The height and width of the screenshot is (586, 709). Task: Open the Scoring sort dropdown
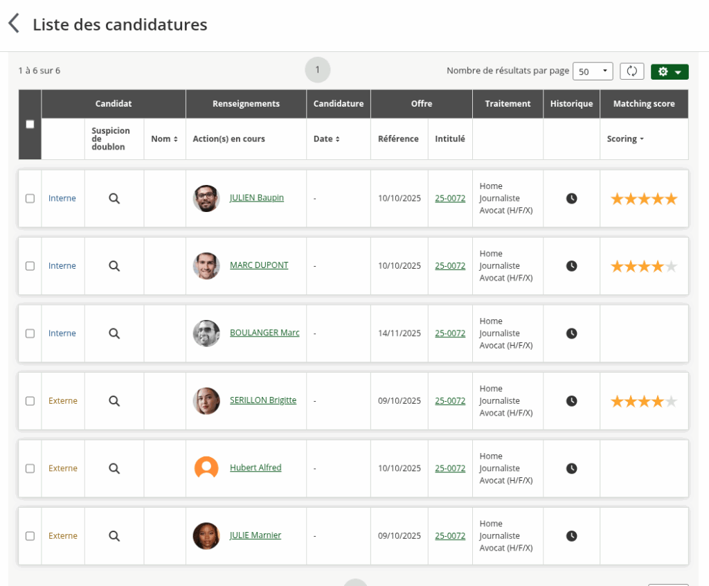(625, 139)
